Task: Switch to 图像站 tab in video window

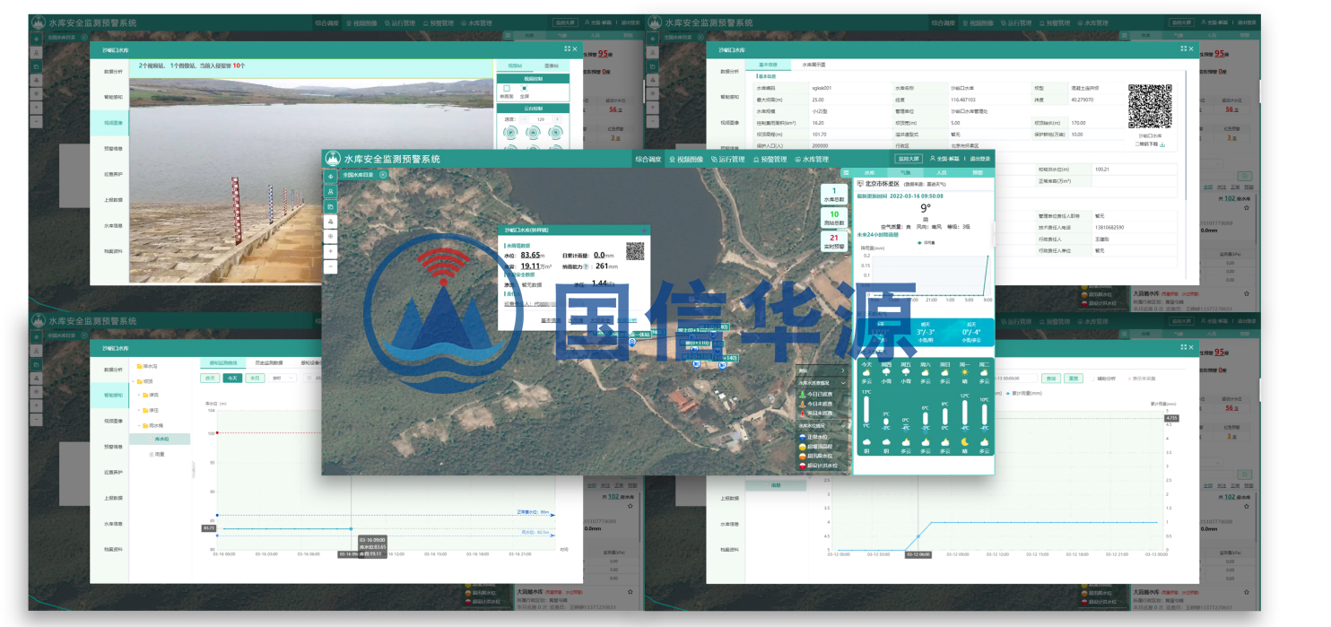Action: (x=552, y=65)
